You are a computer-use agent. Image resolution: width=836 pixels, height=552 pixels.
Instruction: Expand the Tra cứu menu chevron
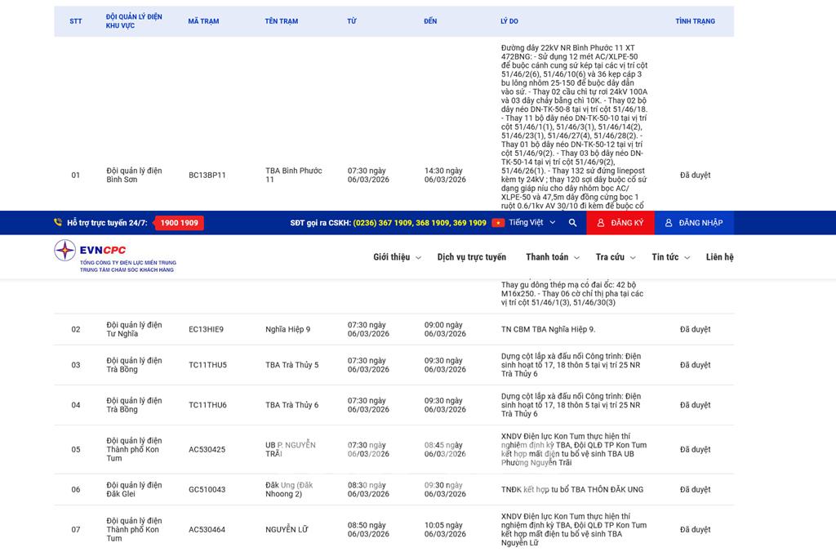click(632, 258)
